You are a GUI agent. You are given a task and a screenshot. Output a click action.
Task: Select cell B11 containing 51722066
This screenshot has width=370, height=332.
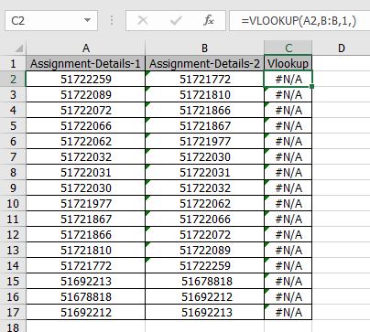204,219
